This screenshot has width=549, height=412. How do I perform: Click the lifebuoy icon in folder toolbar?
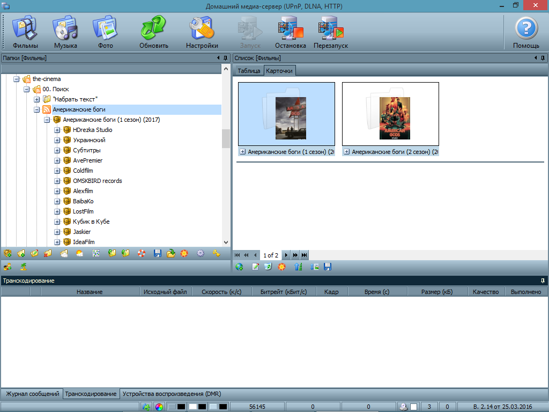(x=142, y=253)
